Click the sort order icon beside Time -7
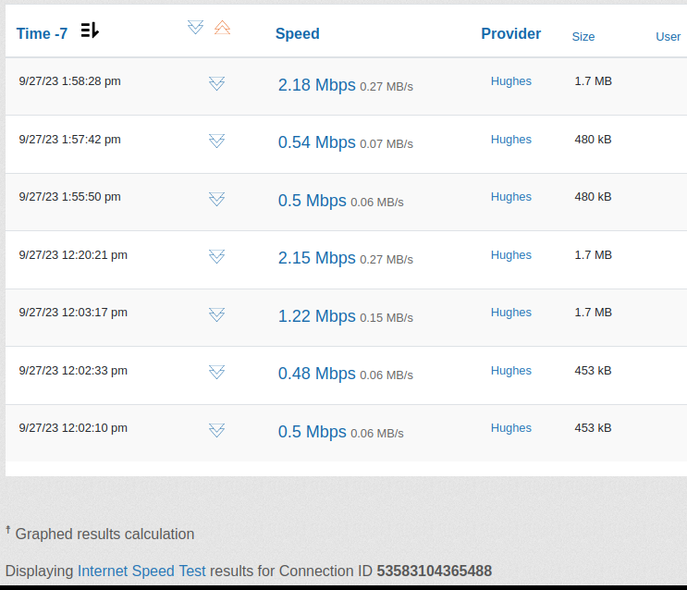Viewport: 687px width, 590px height. click(x=90, y=31)
